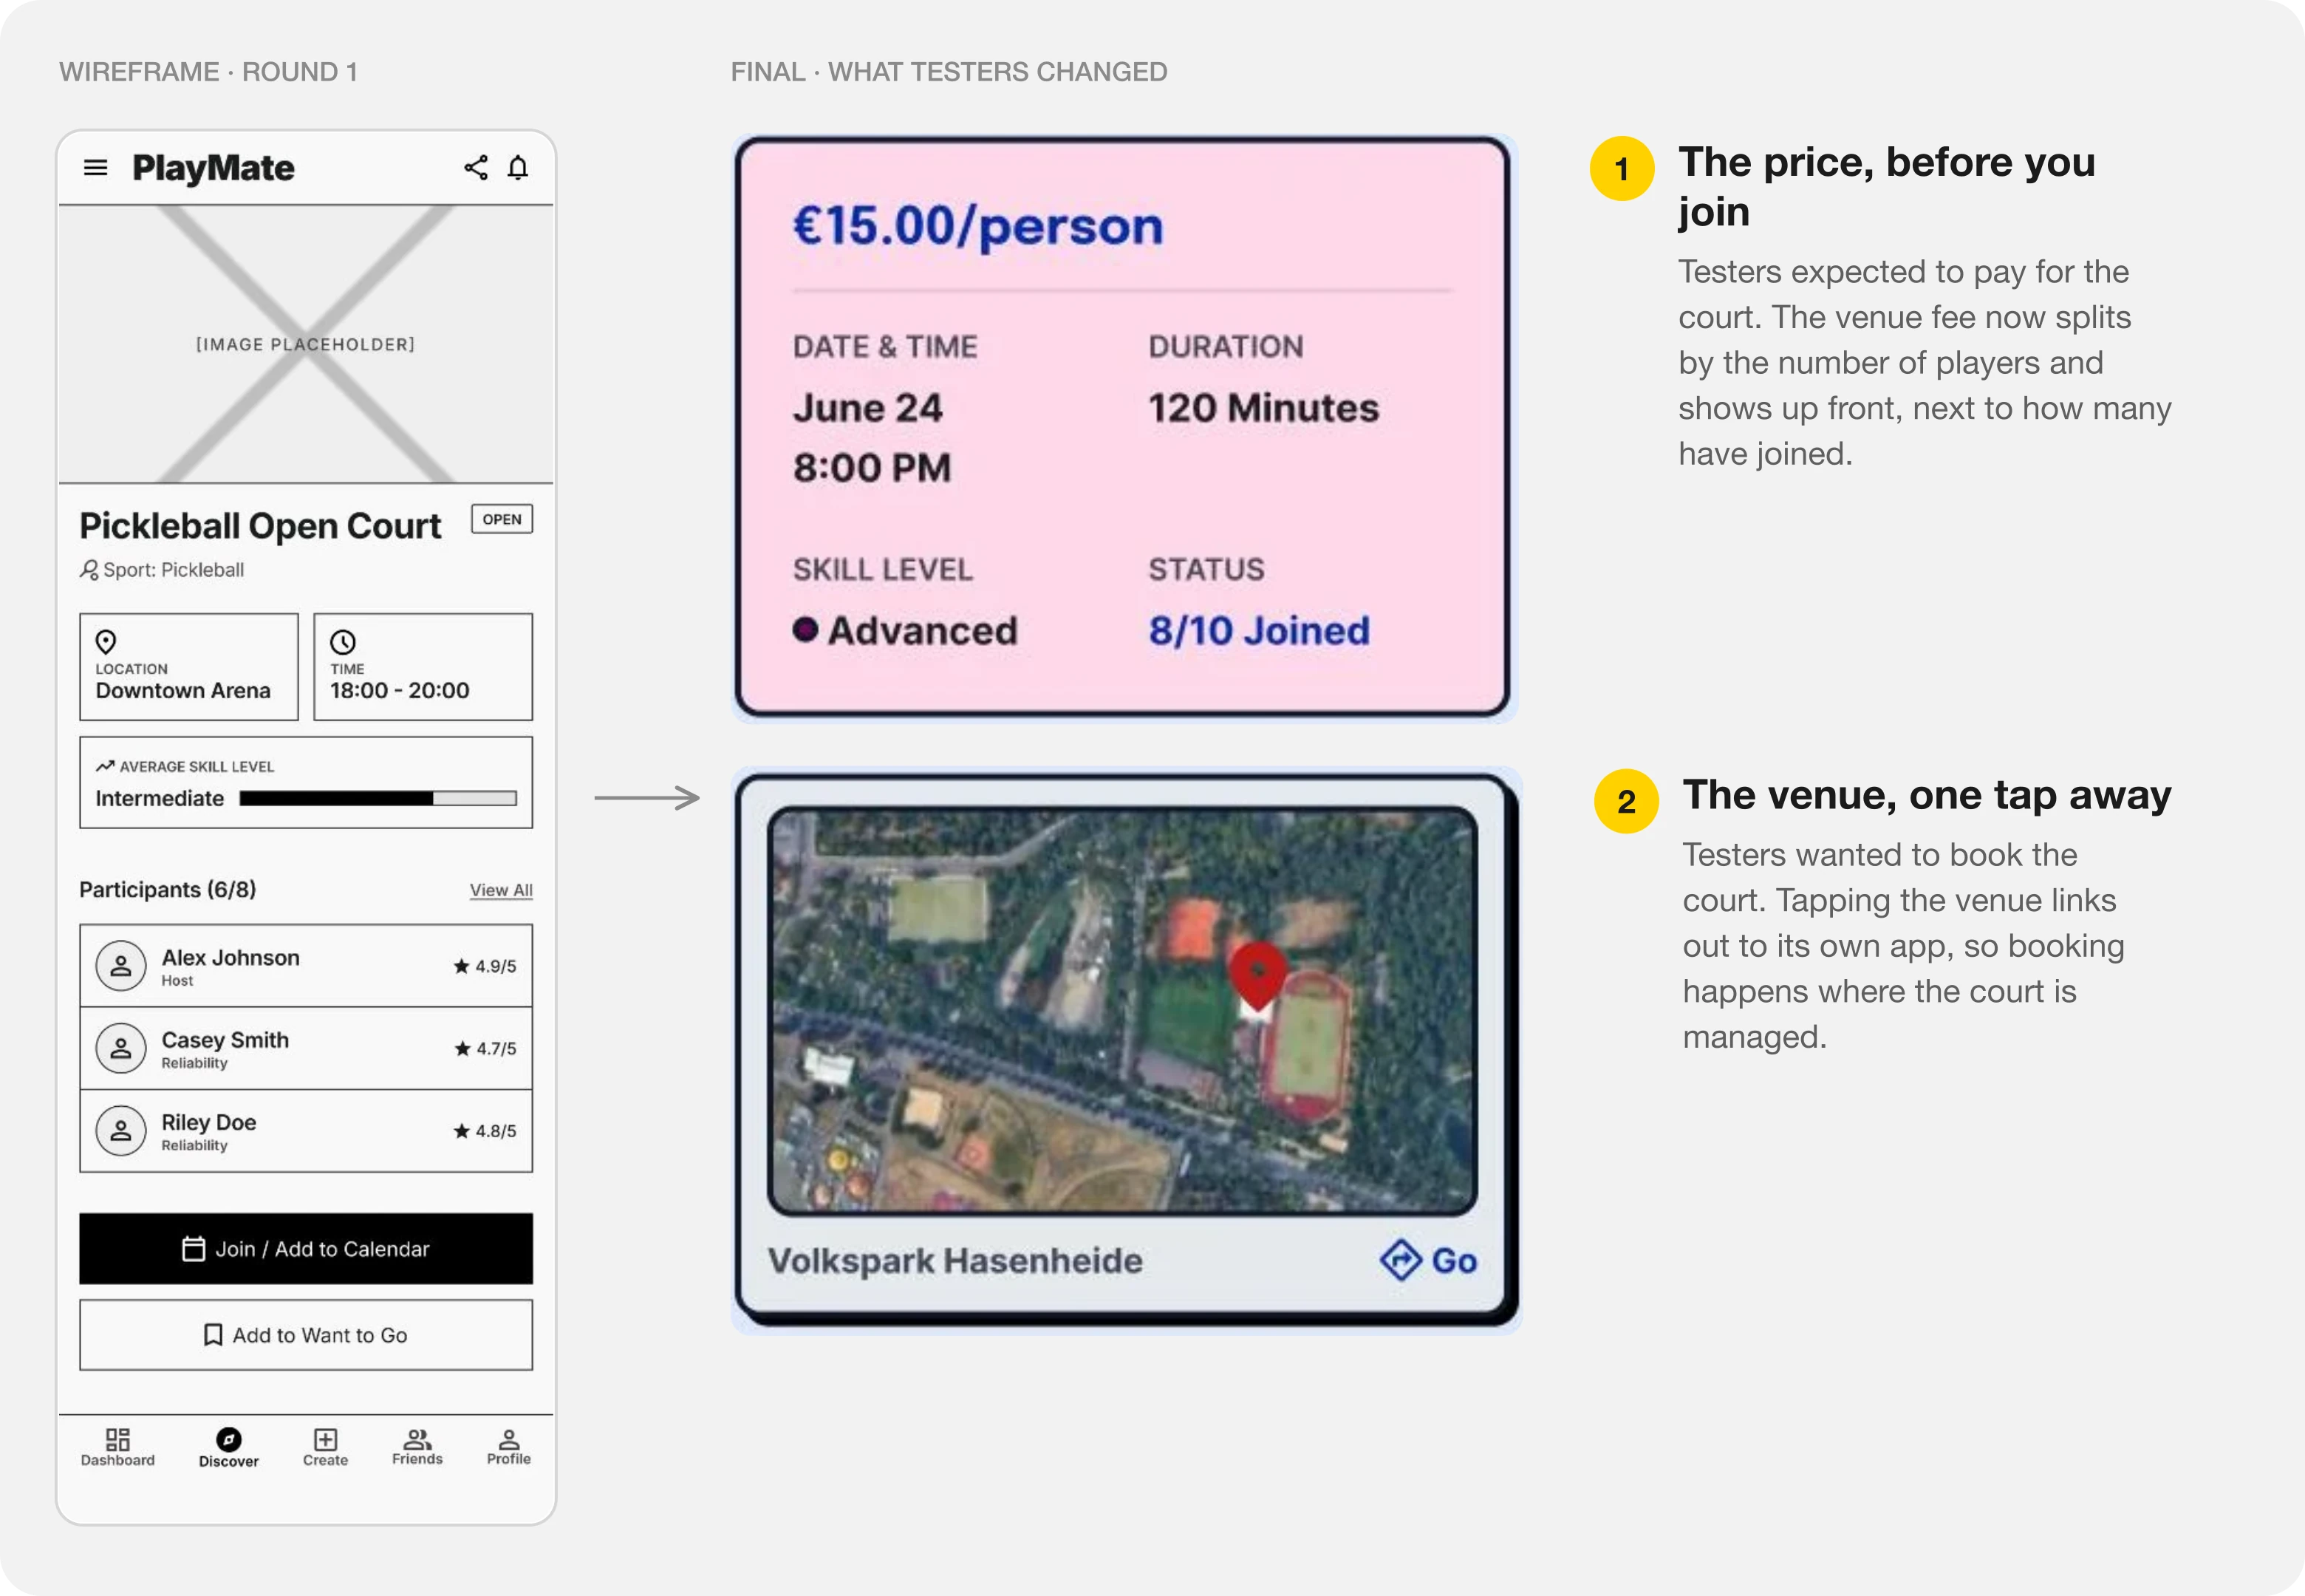Click the Volkspark Hasenheide venue name
The width and height of the screenshot is (2305, 1596).
(x=955, y=1261)
